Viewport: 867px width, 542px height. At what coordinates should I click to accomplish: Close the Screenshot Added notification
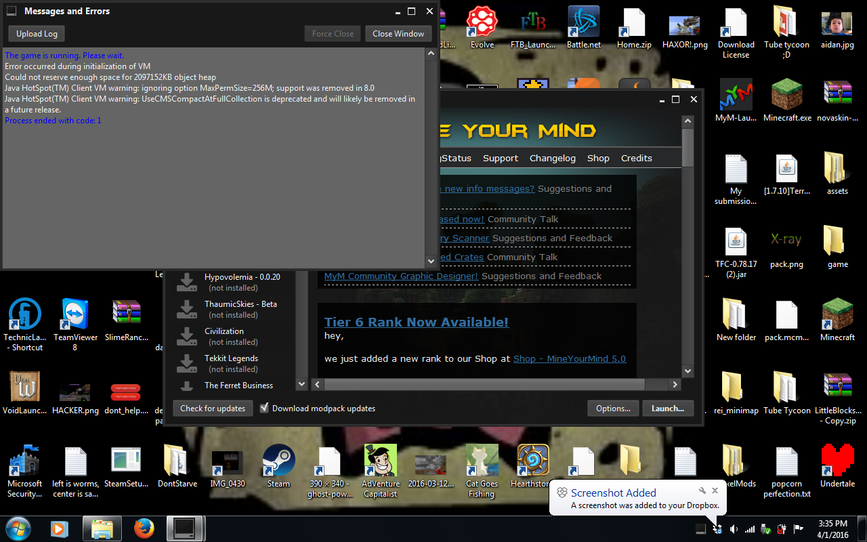point(715,490)
